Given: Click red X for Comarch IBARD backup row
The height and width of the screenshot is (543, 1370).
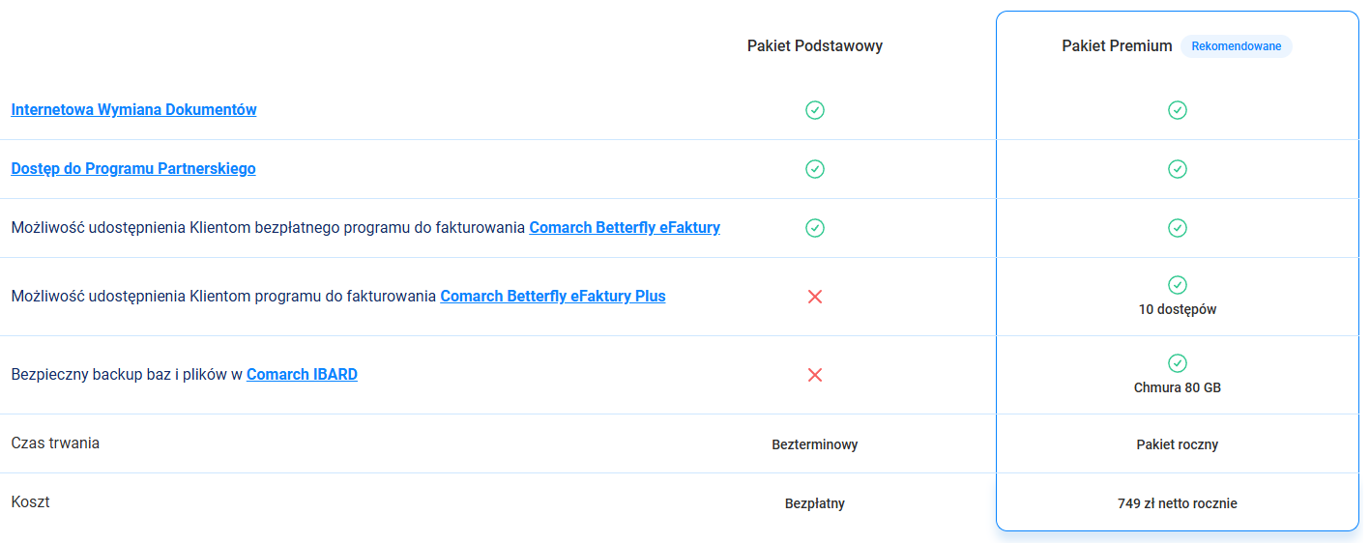Looking at the screenshot, I should (x=815, y=375).
